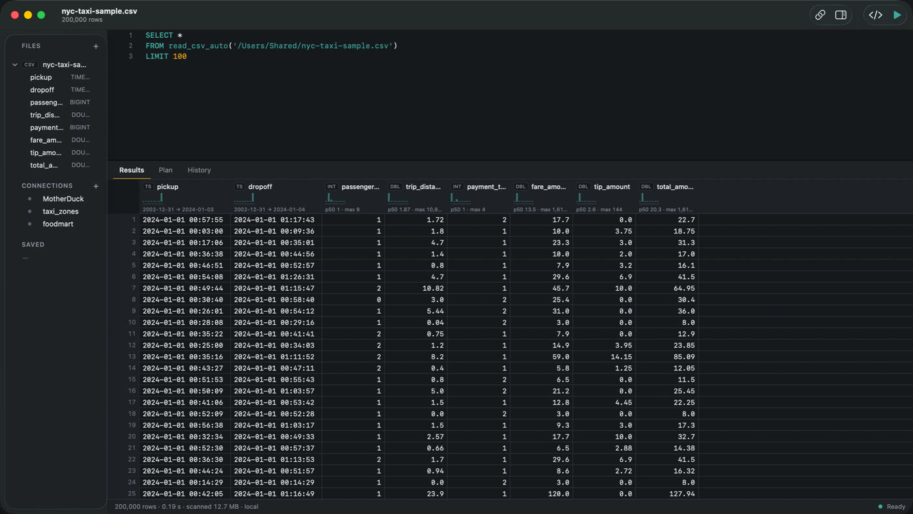This screenshot has width=913, height=514.
Task: Toggle the side panel layout icon
Action: (841, 15)
